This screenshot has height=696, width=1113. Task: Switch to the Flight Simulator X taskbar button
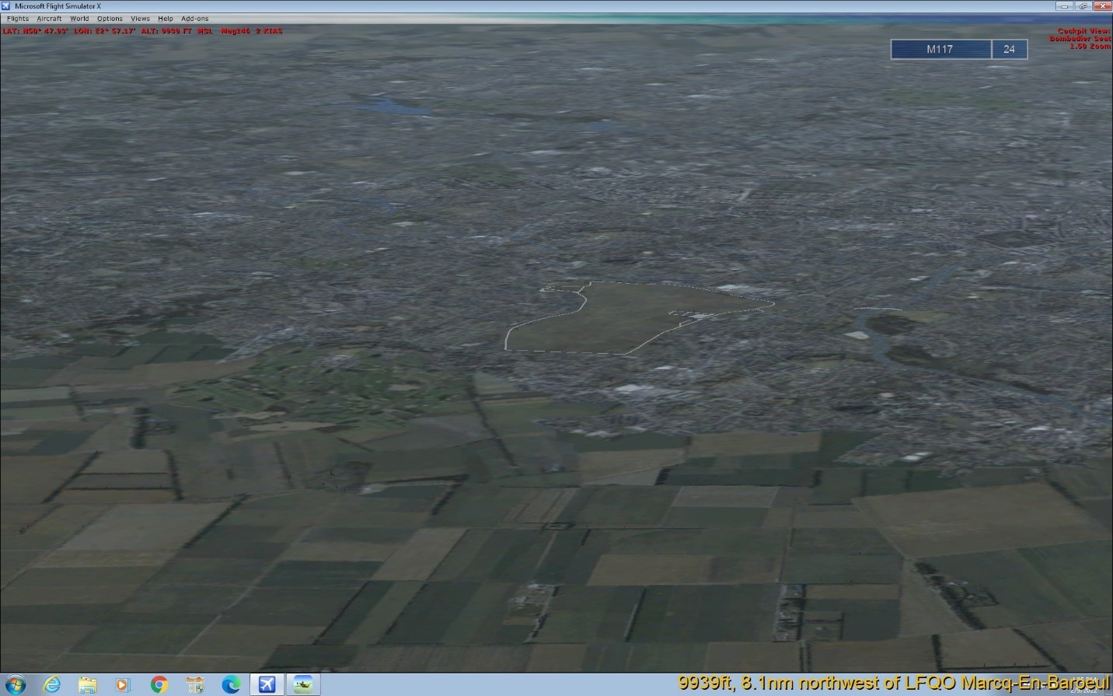pyautogui.click(x=267, y=684)
